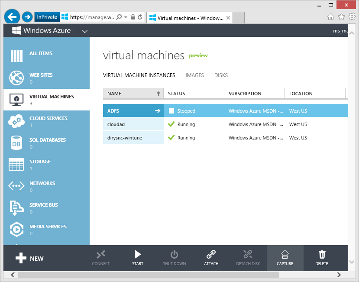Viewport: 359px width, 282px height.
Task: Select the dirysnc-wintune virtual machine row
Action: (125, 138)
